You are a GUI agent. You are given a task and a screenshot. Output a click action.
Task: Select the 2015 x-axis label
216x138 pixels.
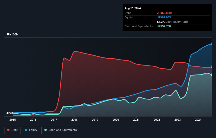pos(13,120)
